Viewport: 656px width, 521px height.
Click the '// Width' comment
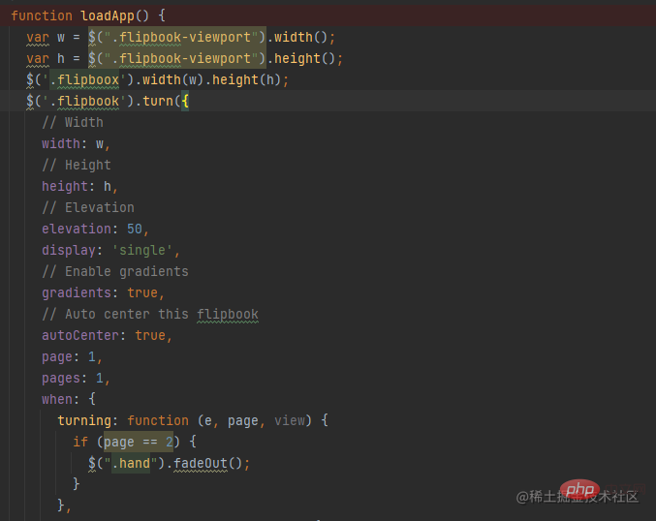72,122
